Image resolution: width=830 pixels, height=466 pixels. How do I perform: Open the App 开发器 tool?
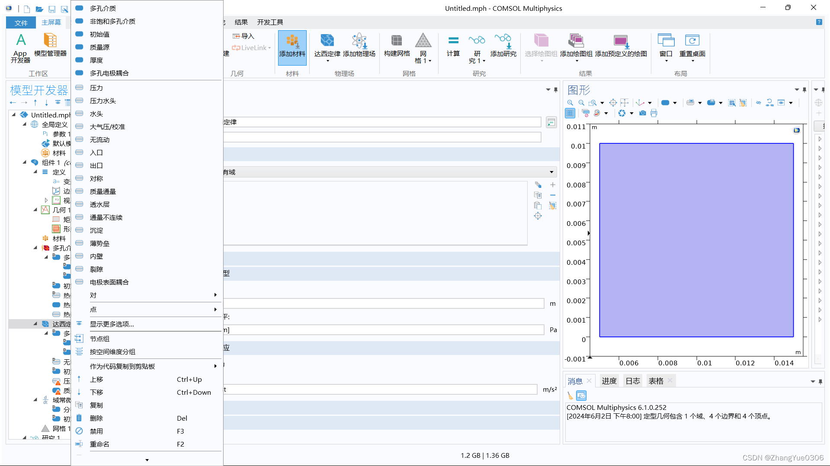[x=20, y=48]
